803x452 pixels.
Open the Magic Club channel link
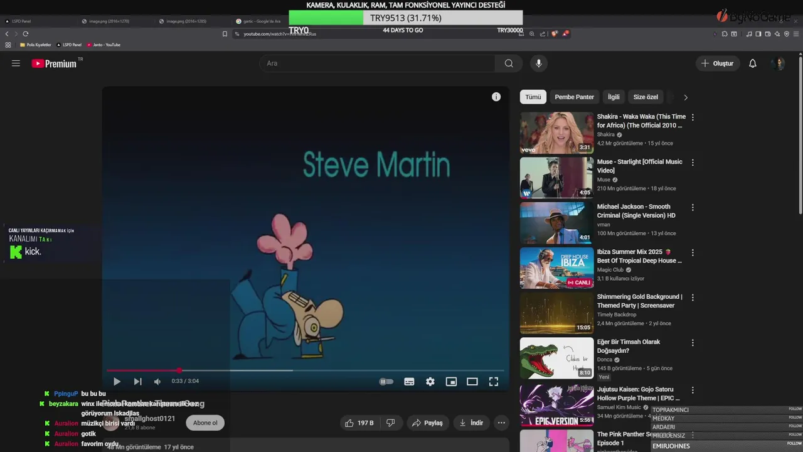[x=610, y=270]
